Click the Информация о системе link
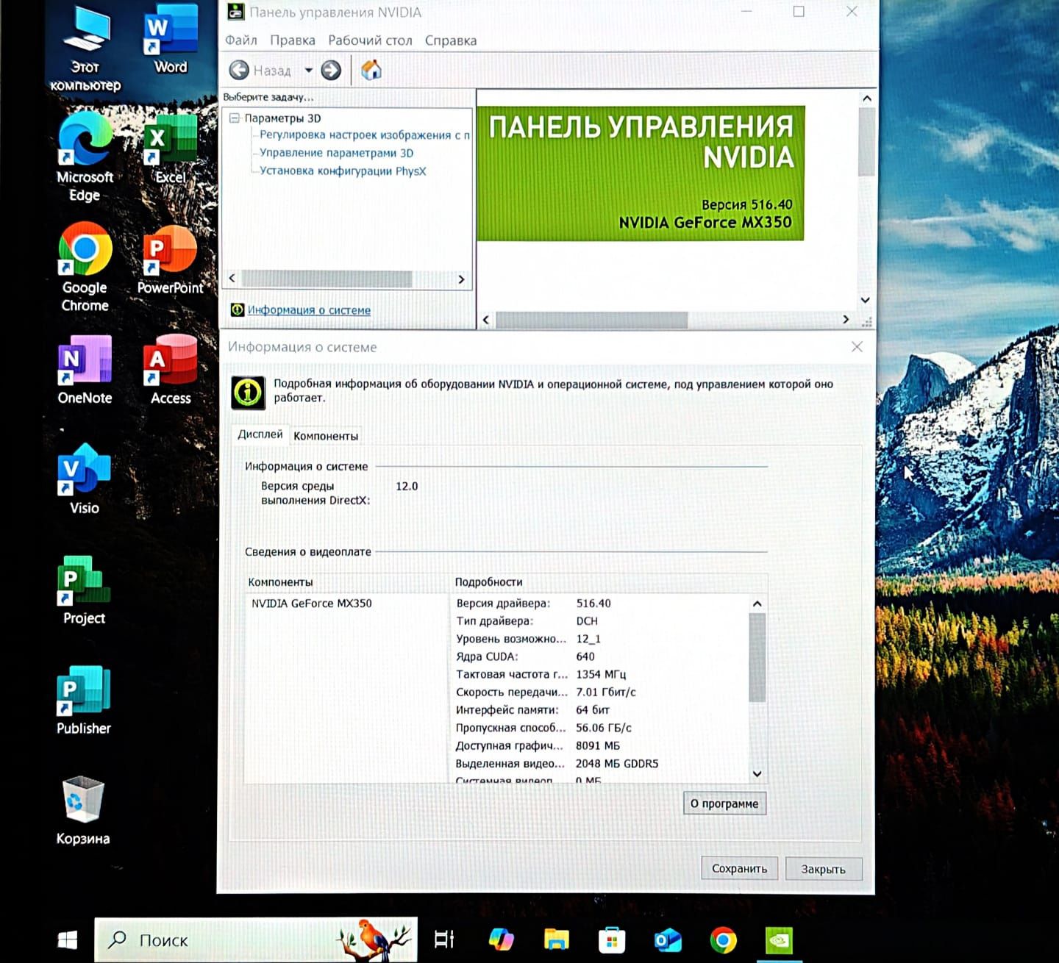1059x963 pixels. coord(309,310)
